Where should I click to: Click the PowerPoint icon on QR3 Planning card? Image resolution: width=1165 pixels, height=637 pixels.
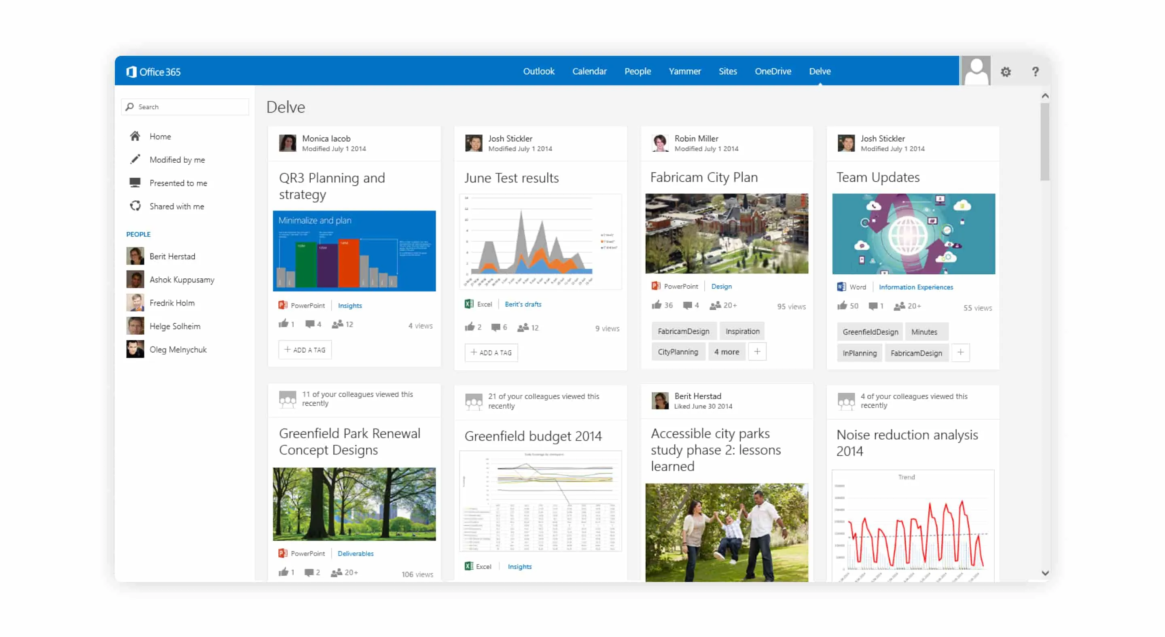tap(283, 304)
